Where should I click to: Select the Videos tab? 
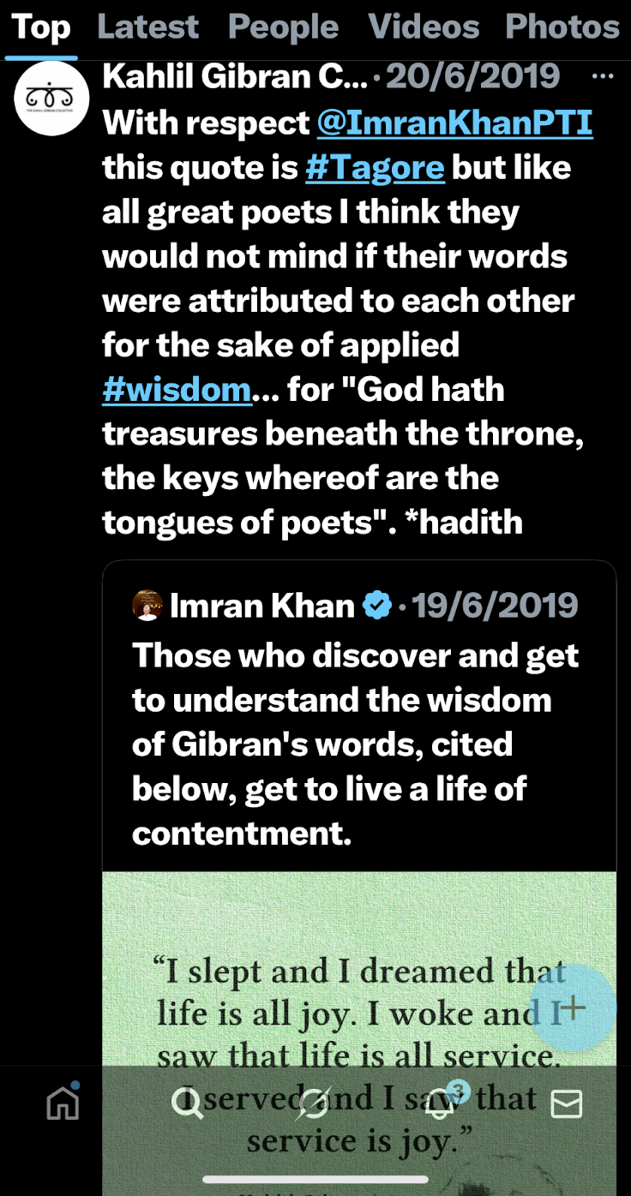[424, 27]
